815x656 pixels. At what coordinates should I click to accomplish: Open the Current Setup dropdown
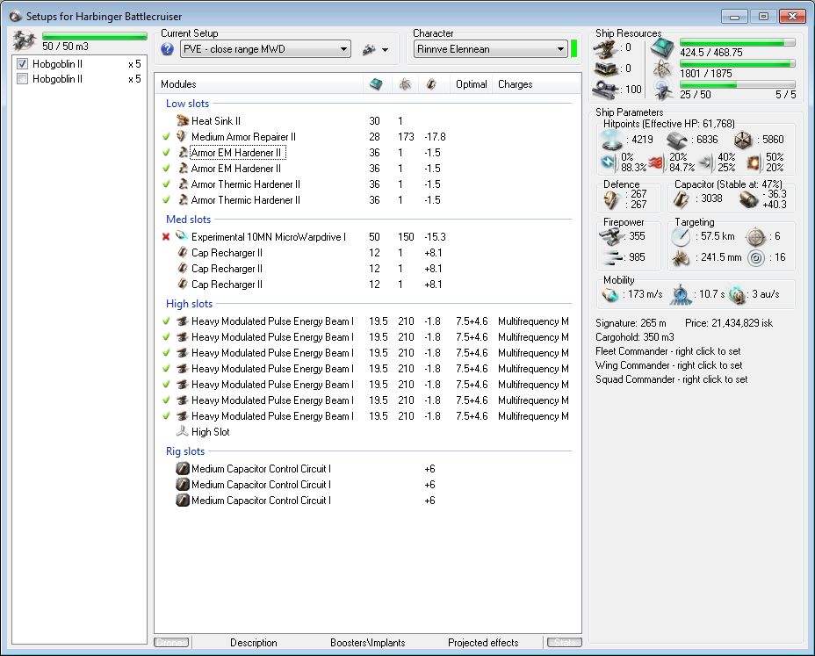[x=265, y=49]
